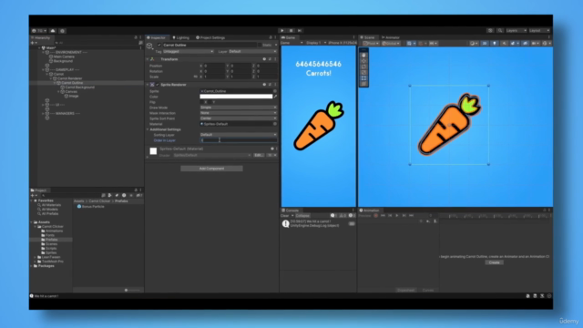The image size is (583, 328).
Task: Open the global search magnifier icon
Action: point(500,30)
